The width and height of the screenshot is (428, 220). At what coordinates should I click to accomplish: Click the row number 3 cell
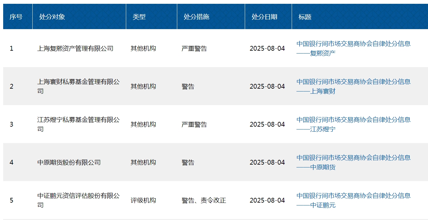click(11, 124)
